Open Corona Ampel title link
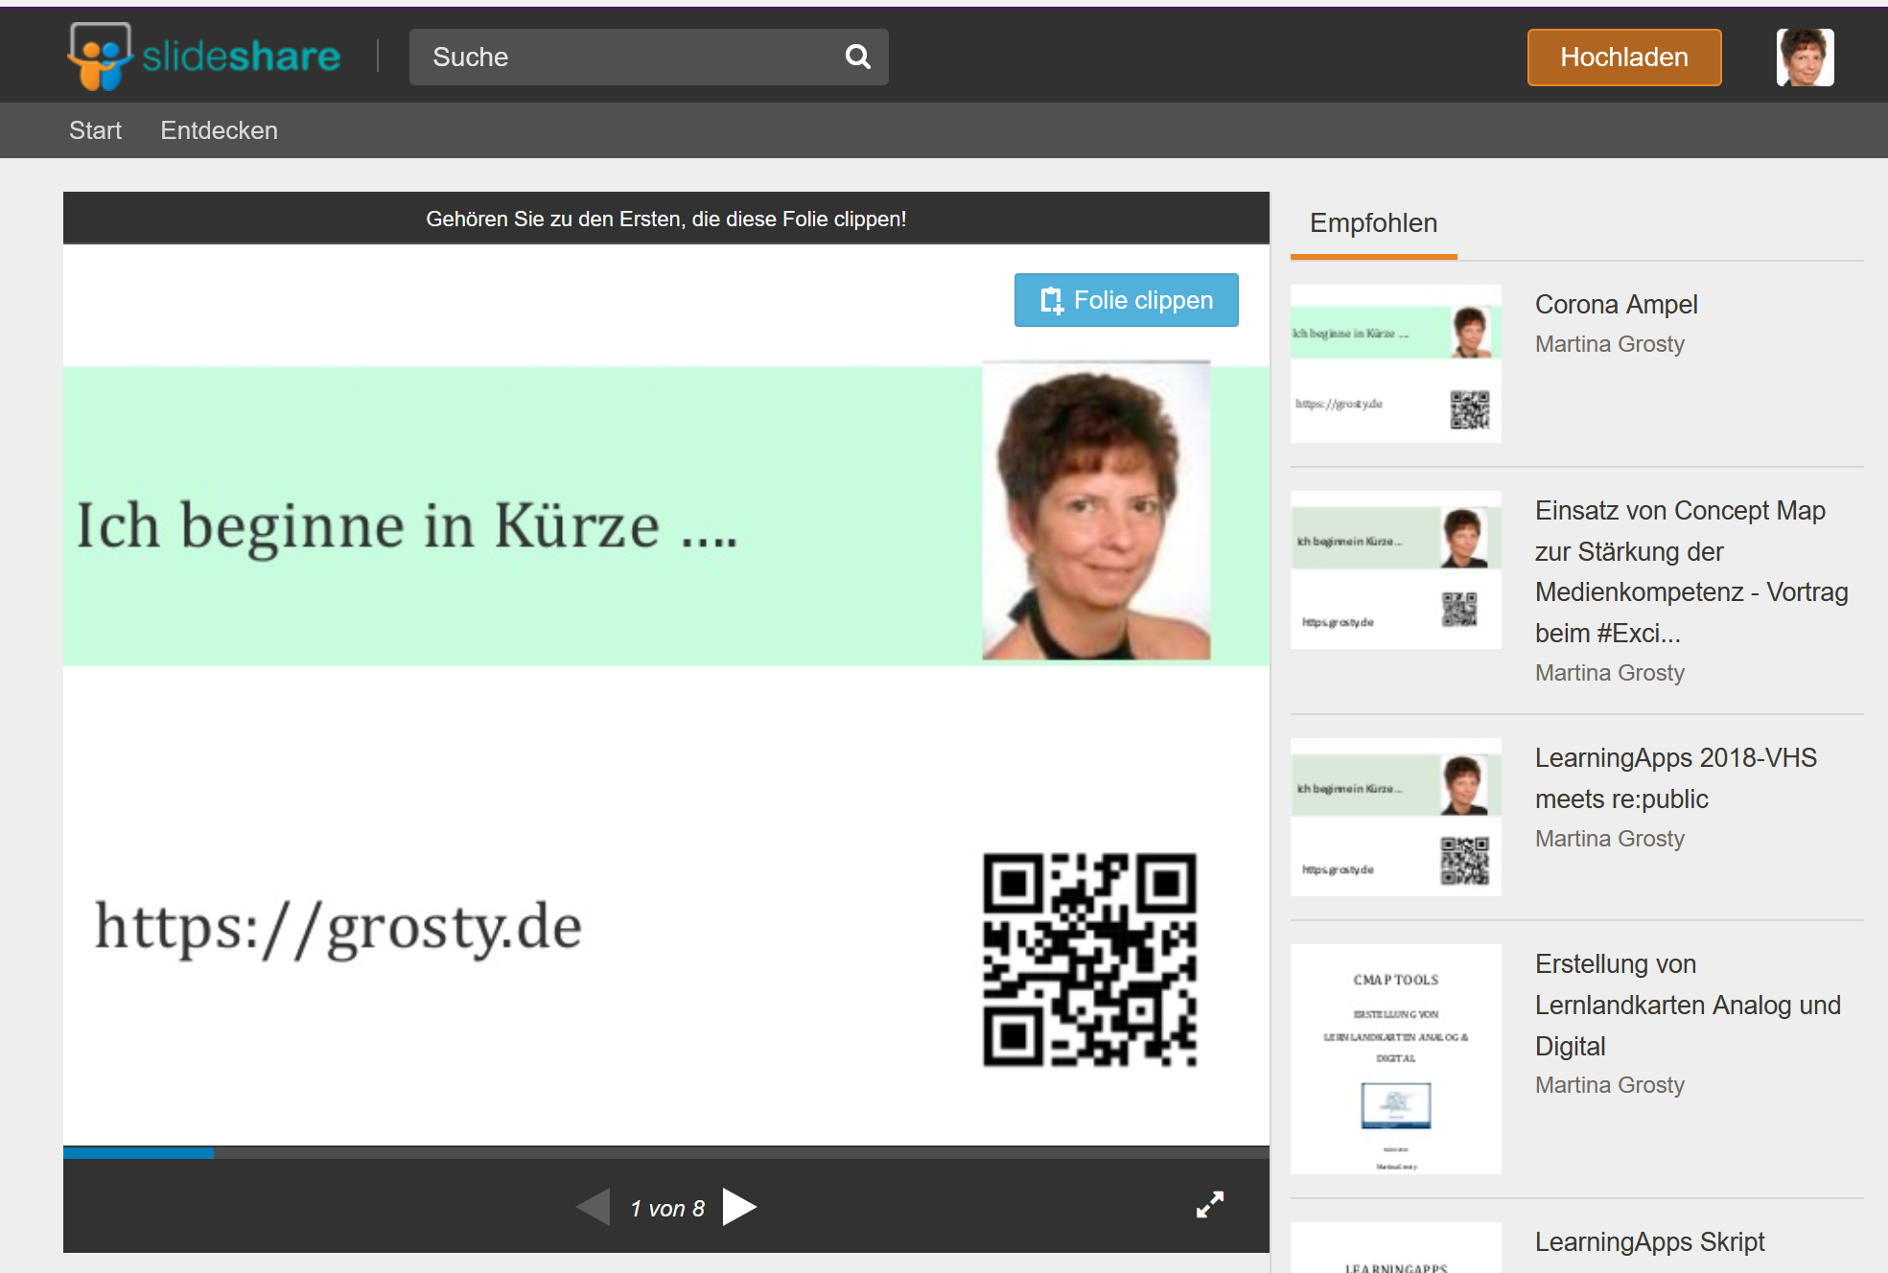1888x1273 pixels. point(1616,305)
